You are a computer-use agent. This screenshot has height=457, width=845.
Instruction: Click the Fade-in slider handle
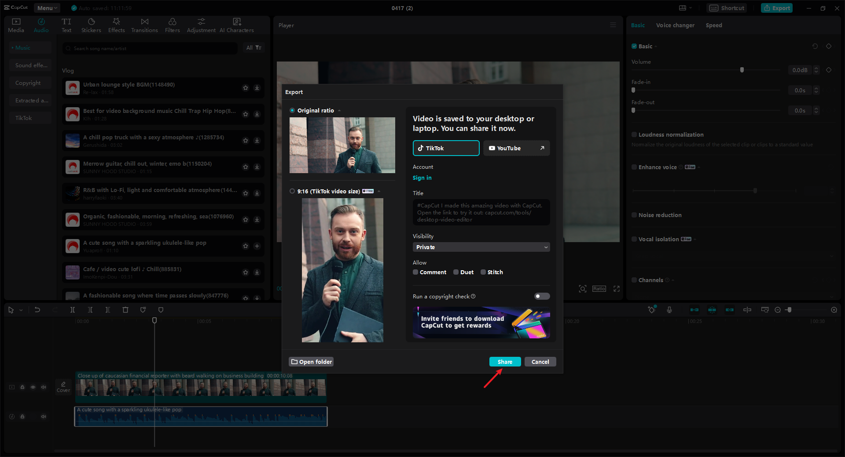point(633,90)
